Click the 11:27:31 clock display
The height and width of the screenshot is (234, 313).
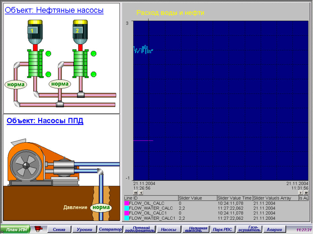(x=304, y=230)
